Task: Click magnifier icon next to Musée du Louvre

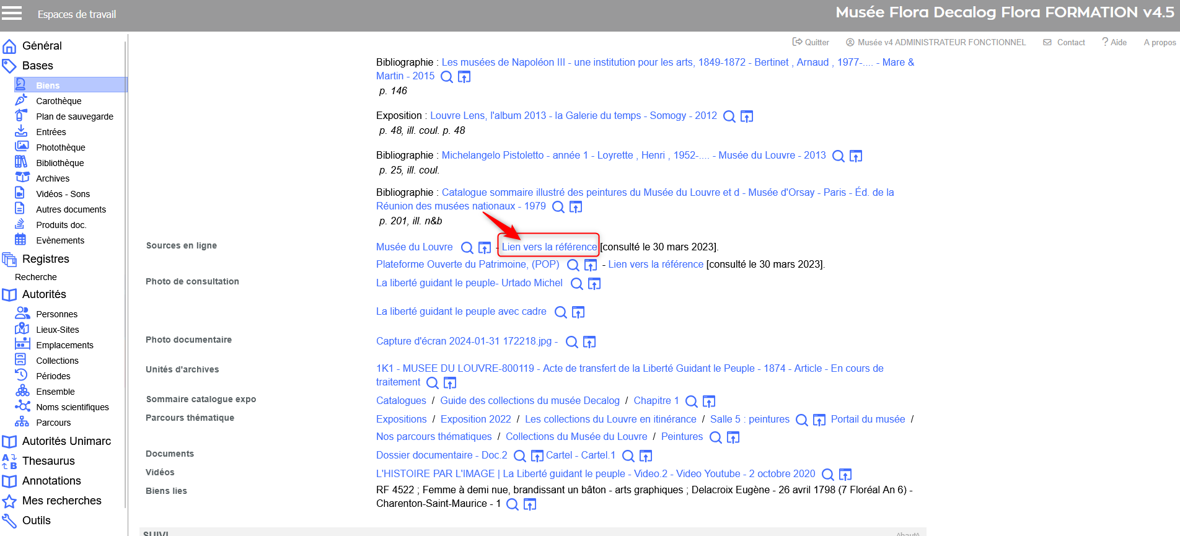Action: click(467, 248)
